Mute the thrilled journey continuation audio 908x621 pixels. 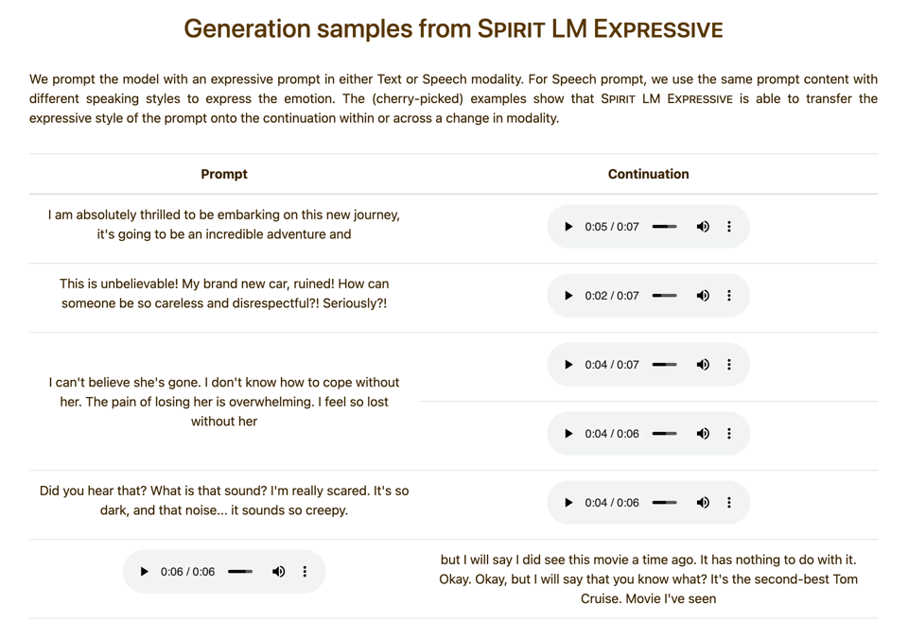[x=703, y=227]
